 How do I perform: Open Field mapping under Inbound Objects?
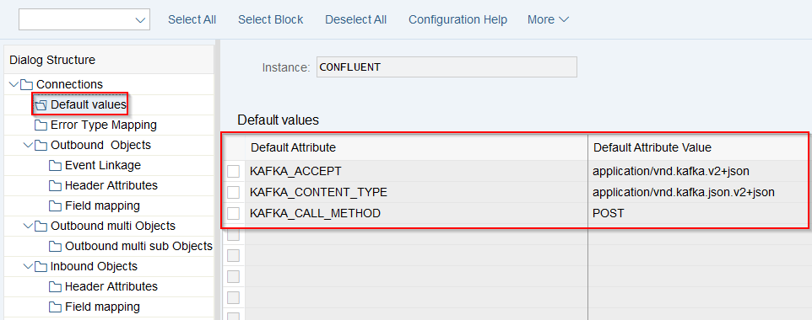coord(102,307)
